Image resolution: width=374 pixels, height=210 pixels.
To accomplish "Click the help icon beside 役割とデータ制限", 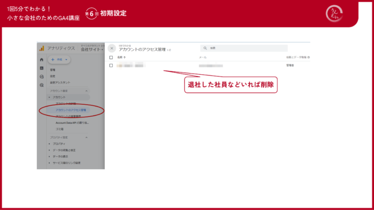I will point(308,58).
